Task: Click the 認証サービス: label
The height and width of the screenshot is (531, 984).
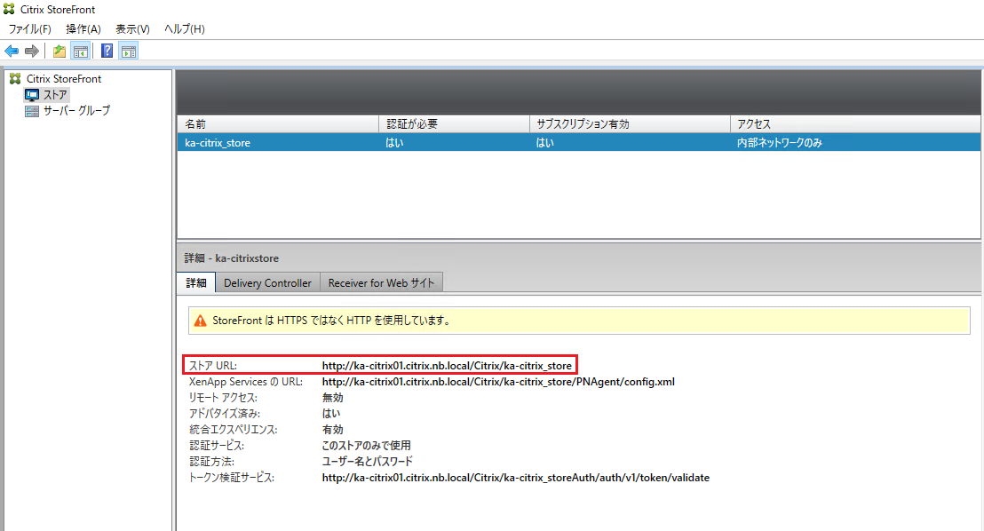Action: tap(217, 446)
